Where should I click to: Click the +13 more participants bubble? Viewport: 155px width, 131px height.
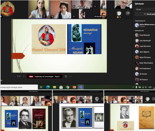128,13
